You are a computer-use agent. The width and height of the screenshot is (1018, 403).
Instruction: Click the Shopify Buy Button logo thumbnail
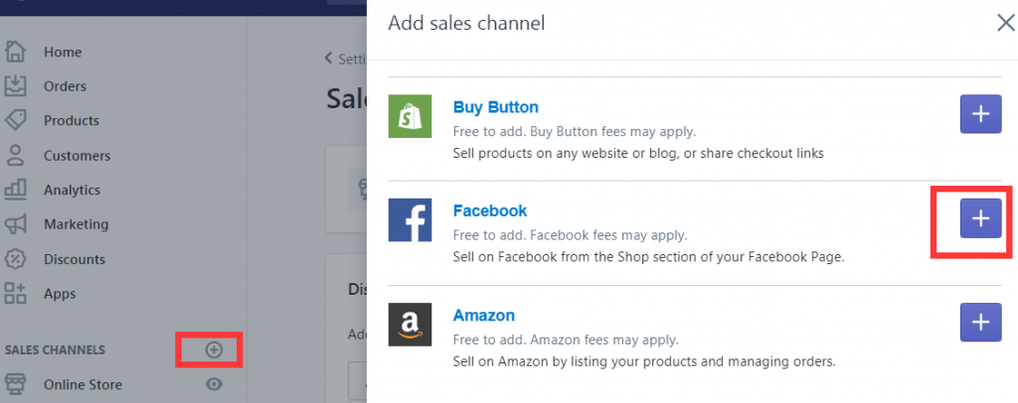point(410,117)
